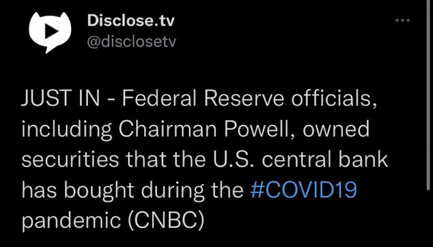Follow the #COVID19 hashtag link
This screenshot has height=247, width=433.
pos(304,190)
